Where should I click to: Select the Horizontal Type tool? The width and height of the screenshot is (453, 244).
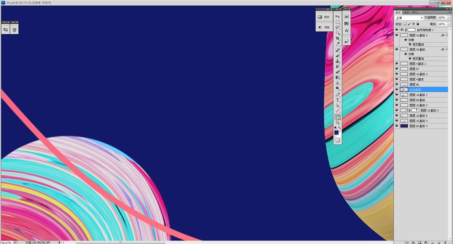pos(337,100)
